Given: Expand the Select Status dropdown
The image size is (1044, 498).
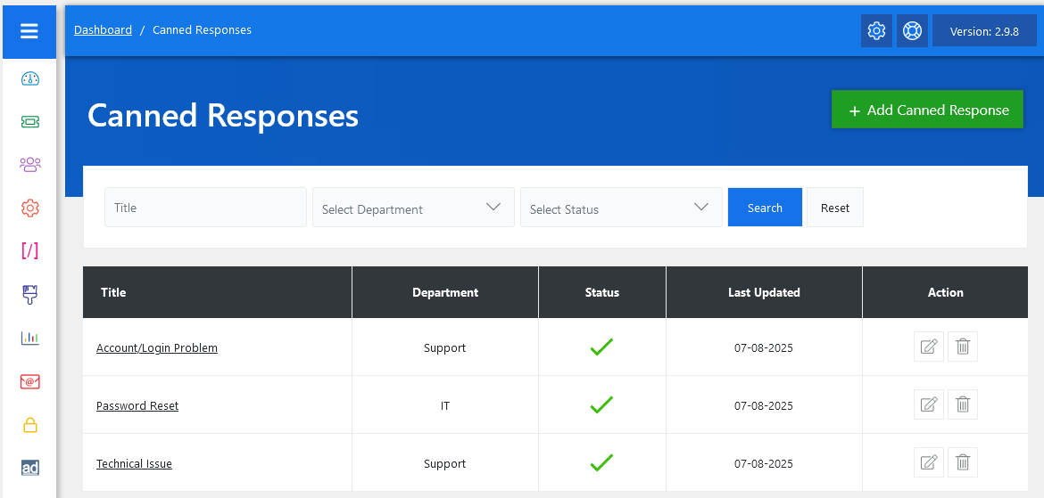Looking at the screenshot, I should [621, 208].
